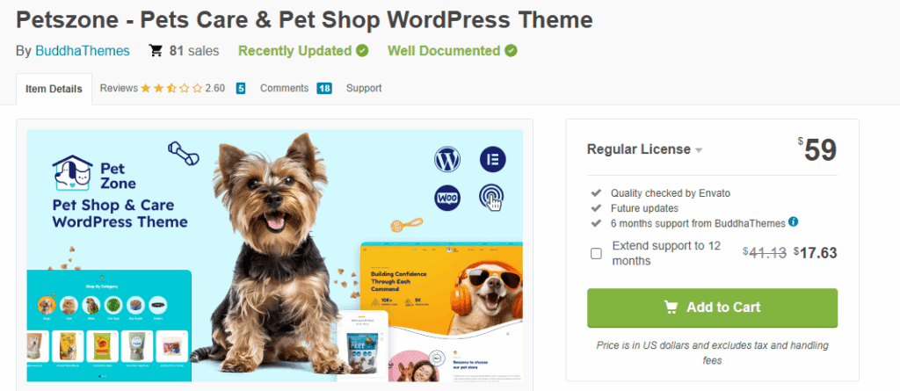900x391 pixels.
Task: Click the blue info icon beside BuddhaThemes support
Action: [x=794, y=221]
